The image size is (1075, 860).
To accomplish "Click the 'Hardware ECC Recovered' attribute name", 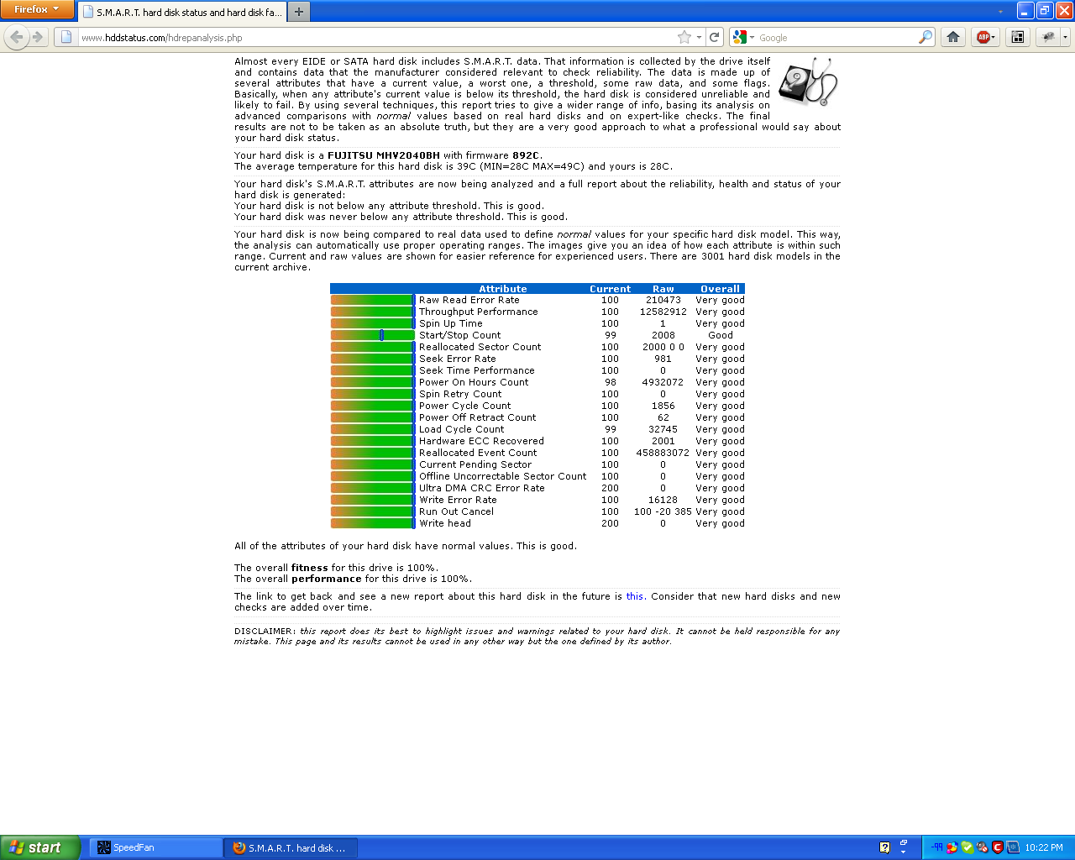I will tap(482, 441).
